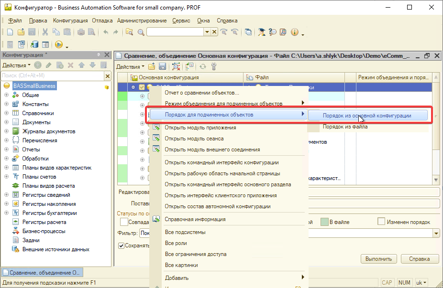Screen dimensions: 443x288
Task: Choose 'Открыть модуль приложения' from context menu
Action: tap(200, 128)
